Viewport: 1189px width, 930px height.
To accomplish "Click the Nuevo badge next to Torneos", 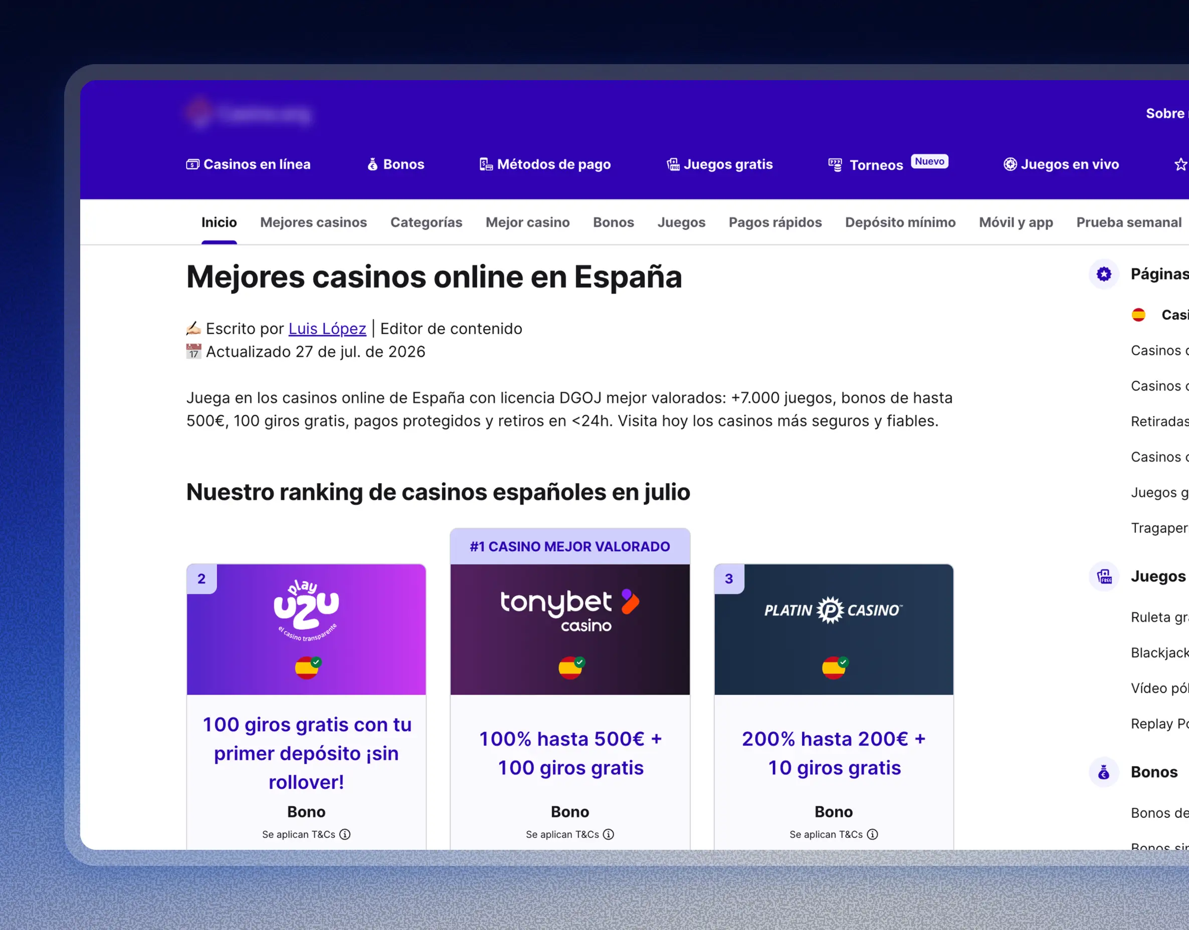I will [930, 162].
